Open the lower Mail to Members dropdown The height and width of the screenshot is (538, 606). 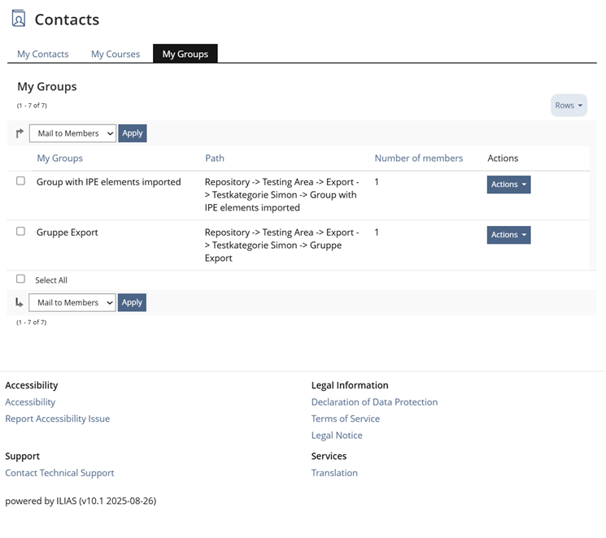click(x=72, y=302)
